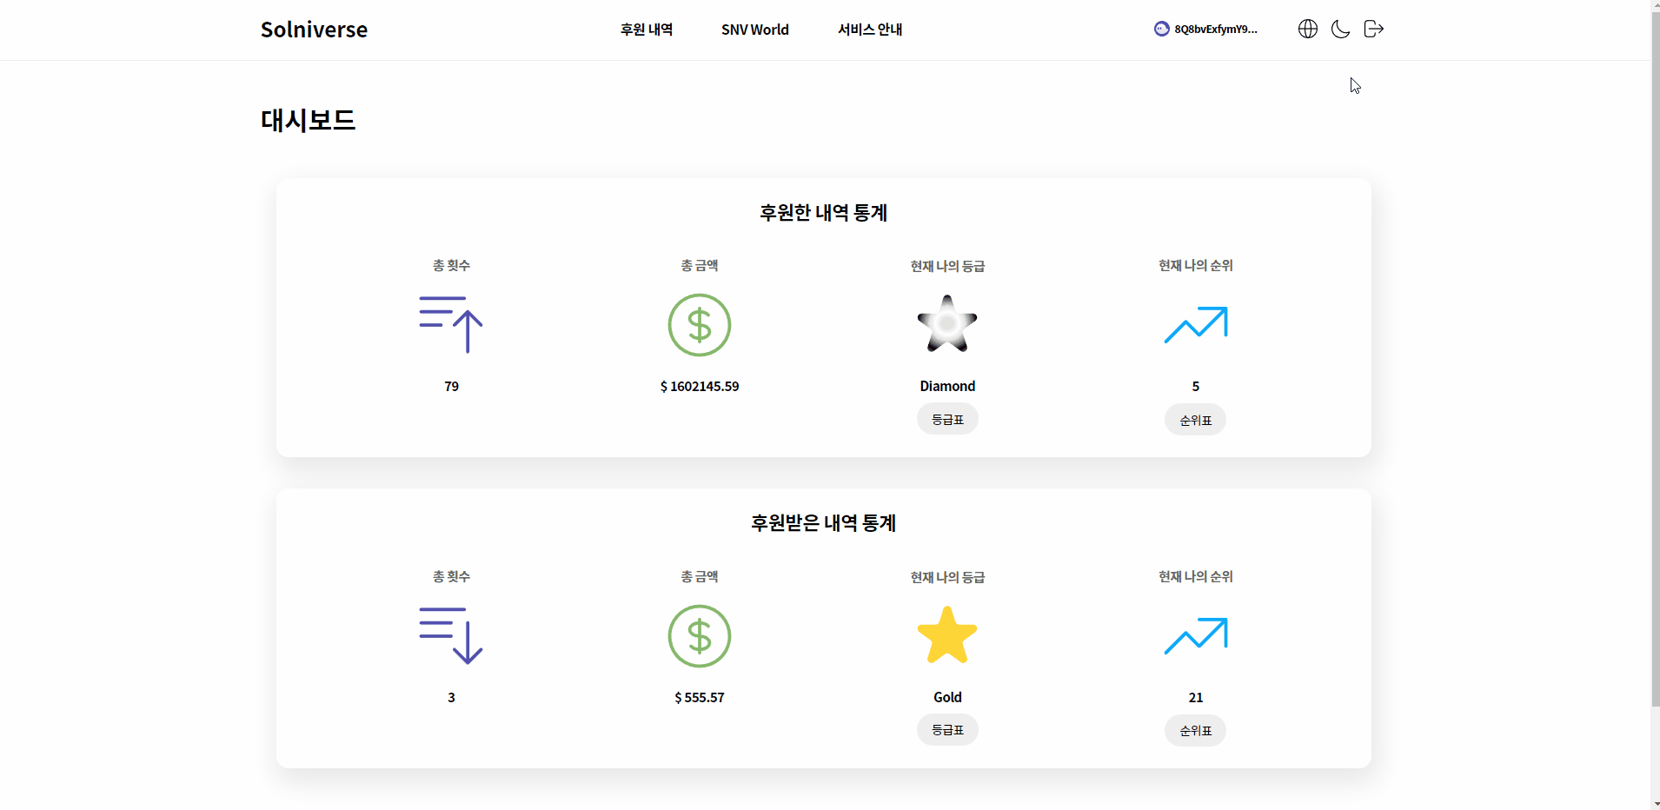Click the Diamond grade label
Viewport: 1660px width, 810px height.
[x=947, y=386]
